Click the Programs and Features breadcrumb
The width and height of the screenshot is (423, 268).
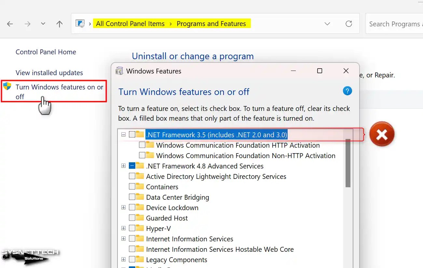(x=211, y=24)
